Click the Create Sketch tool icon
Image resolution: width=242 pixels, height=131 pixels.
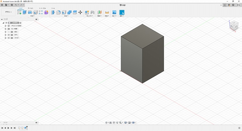tap(19, 12)
